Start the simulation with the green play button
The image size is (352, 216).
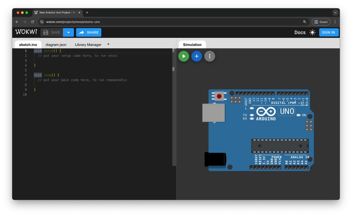coord(183,56)
